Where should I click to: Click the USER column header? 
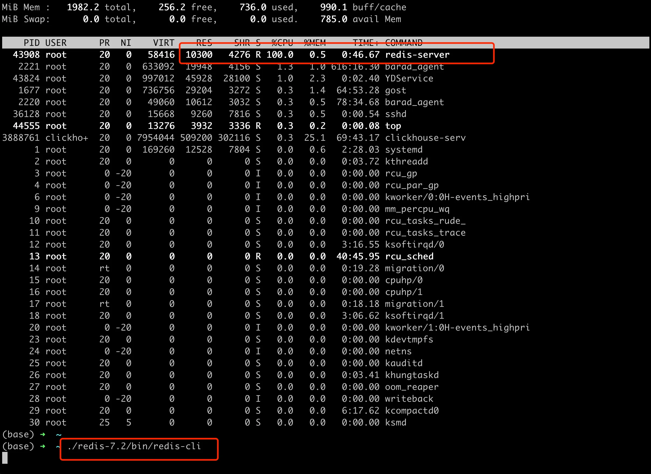click(x=56, y=43)
